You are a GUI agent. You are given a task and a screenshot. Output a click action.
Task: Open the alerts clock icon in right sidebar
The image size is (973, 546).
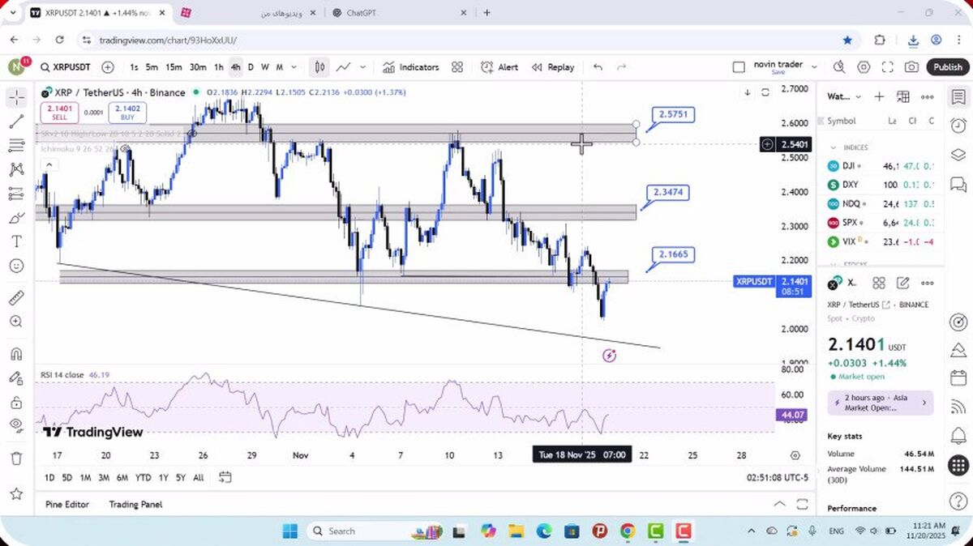958,125
